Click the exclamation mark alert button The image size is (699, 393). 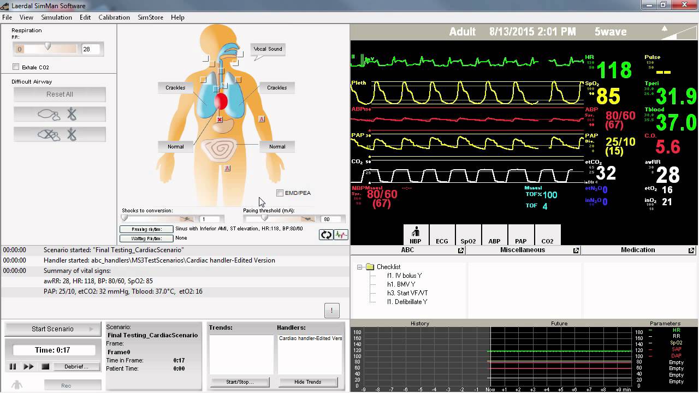tap(331, 311)
